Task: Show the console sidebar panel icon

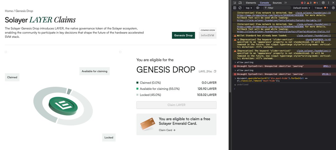Action: coord(235,8)
